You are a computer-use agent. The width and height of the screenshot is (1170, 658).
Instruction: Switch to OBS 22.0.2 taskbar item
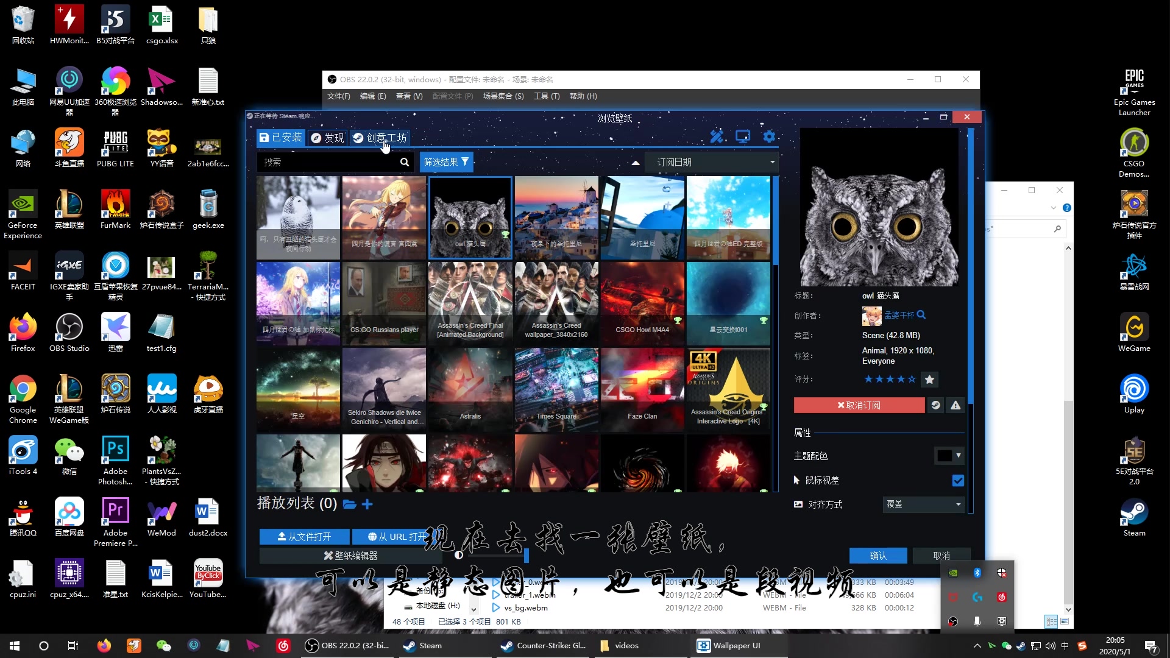[347, 646]
